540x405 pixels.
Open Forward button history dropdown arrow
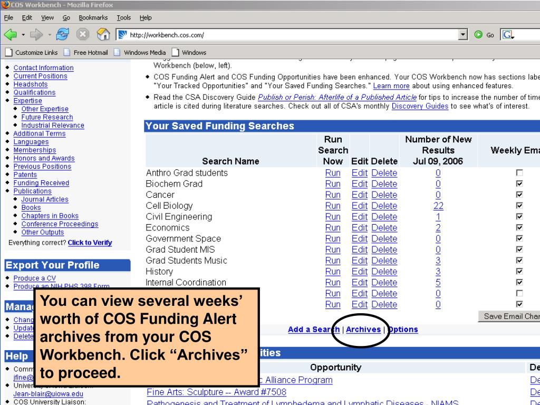pos(50,35)
